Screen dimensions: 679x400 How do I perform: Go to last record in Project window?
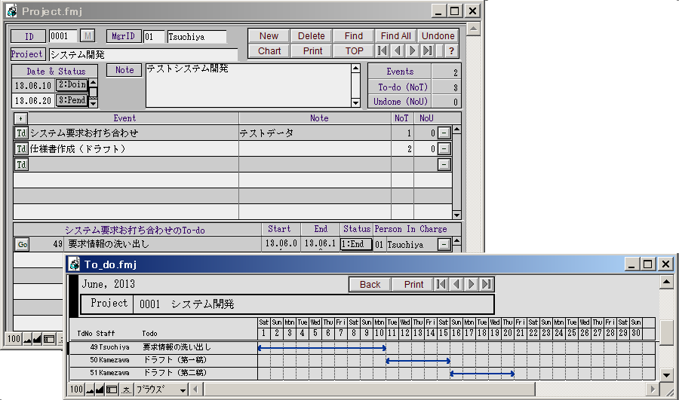428,51
